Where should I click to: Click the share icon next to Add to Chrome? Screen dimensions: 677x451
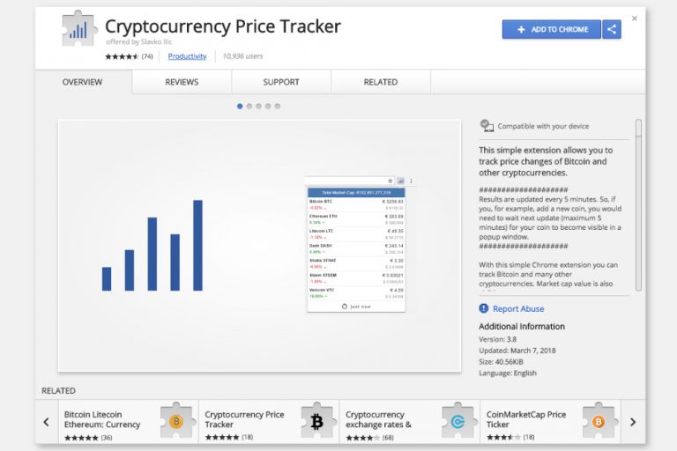pyautogui.click(x=612, y=29)
